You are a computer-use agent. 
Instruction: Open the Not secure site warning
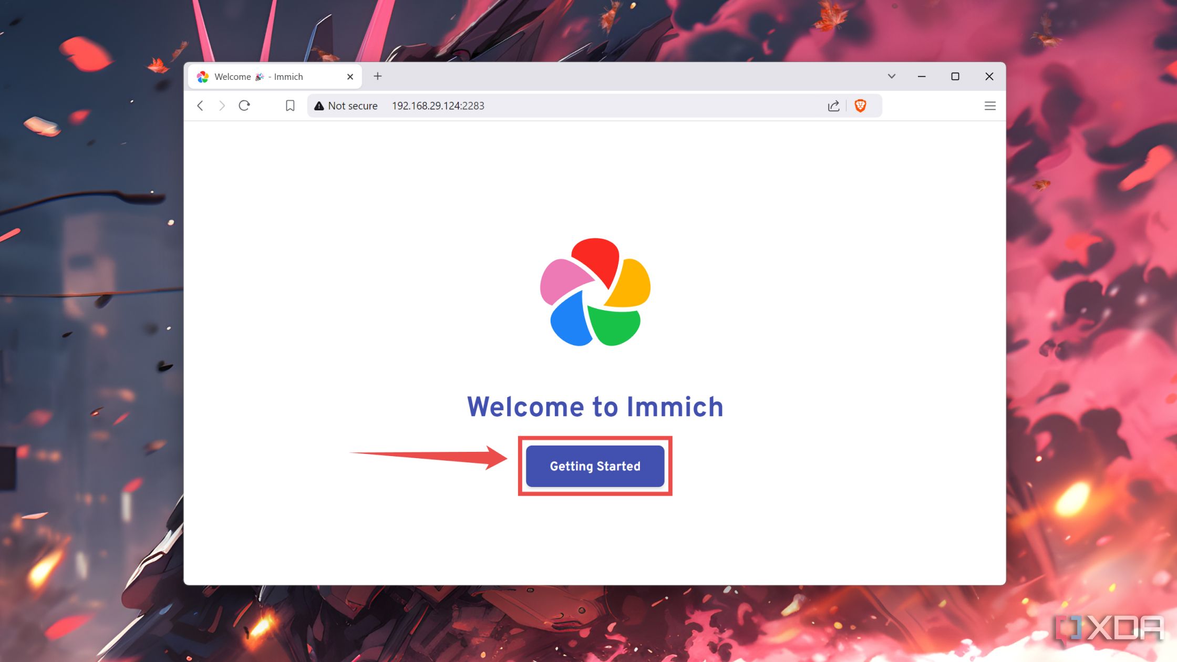point(346,106)
